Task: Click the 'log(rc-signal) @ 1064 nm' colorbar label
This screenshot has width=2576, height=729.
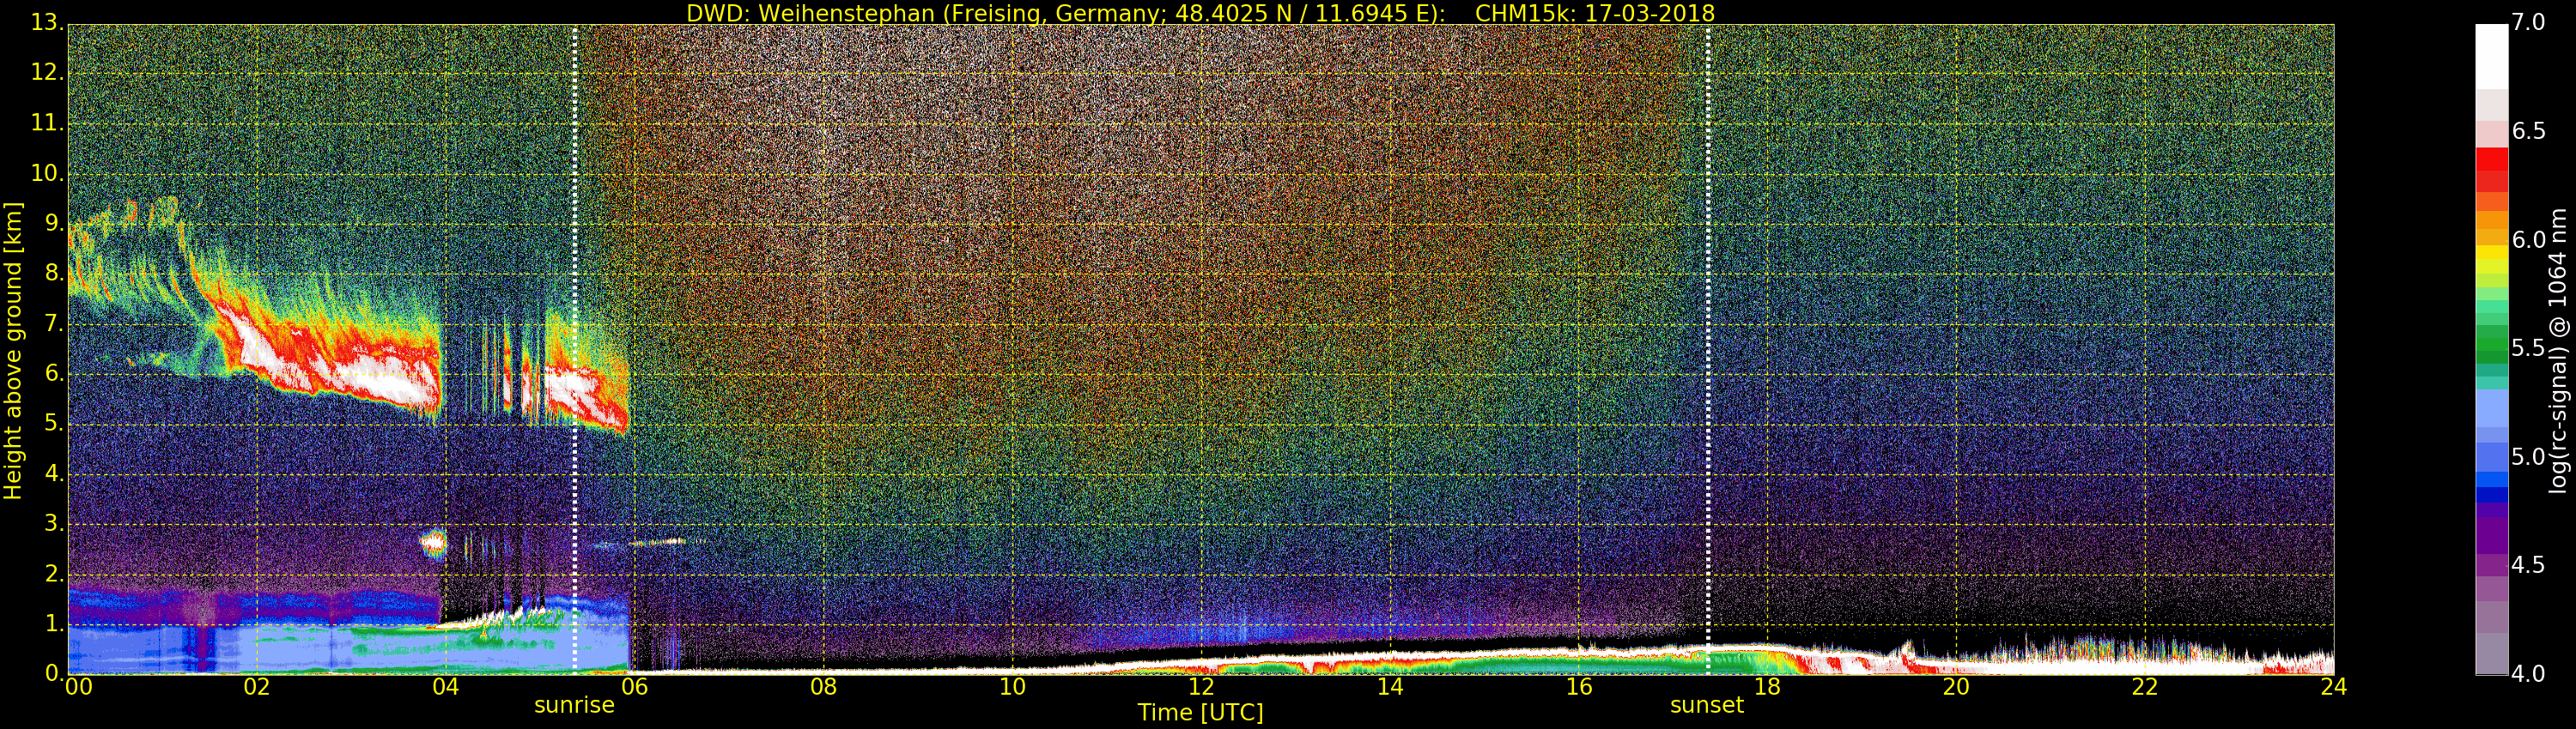Action: click(2558, 350)
